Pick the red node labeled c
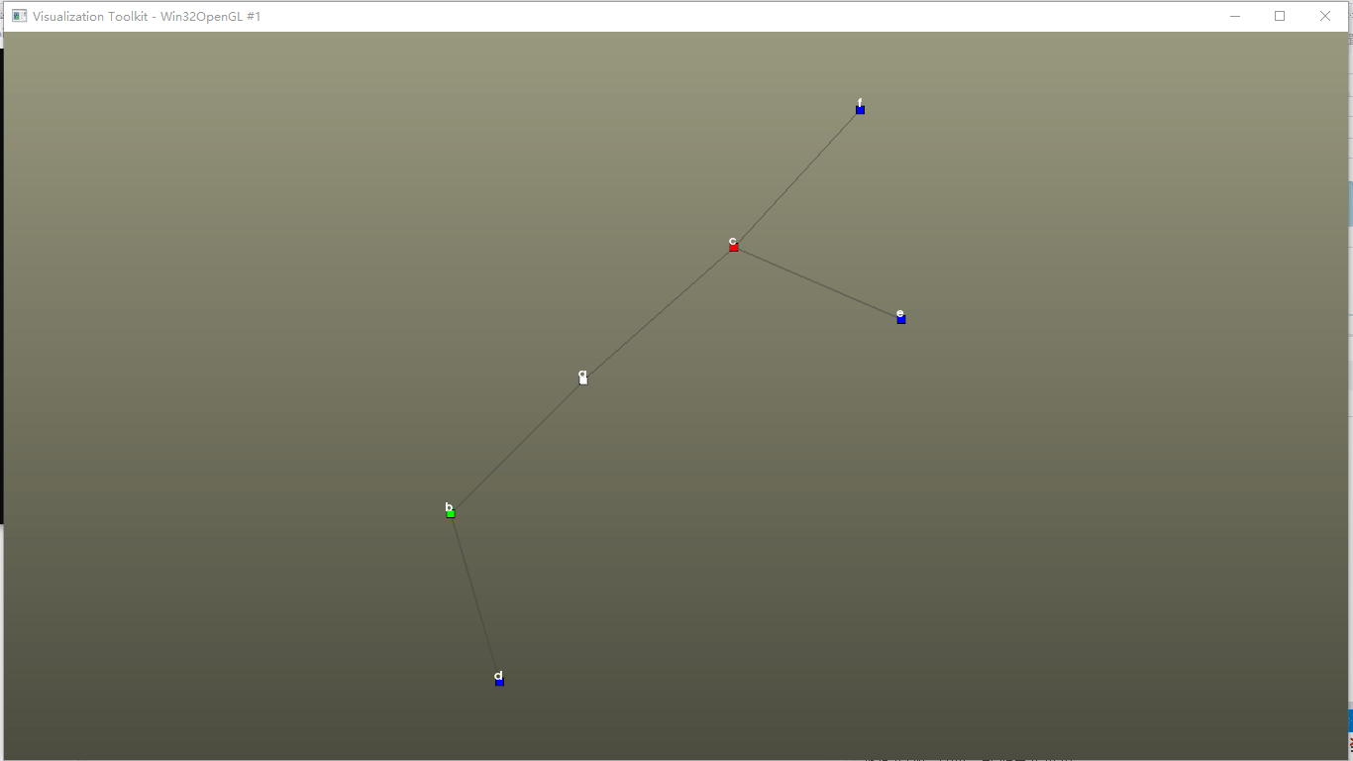 pyautogui.click(x=734, y=247)
